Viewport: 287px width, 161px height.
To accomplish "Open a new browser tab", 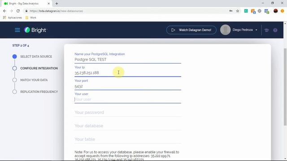I will pos(57,4).
